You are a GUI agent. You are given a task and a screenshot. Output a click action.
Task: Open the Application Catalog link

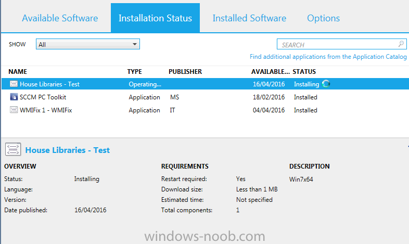328,57
